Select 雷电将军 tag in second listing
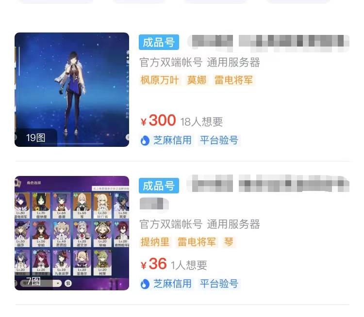This screenshot has height=317, width=364. [x=197, y=242]
